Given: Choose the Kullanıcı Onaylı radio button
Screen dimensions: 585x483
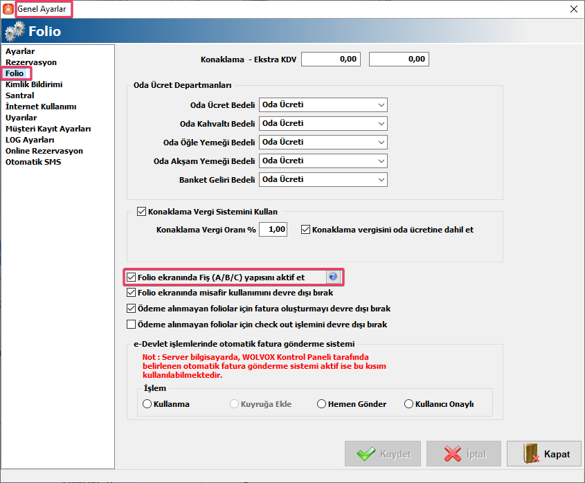Looking at the screenshot, I should click(x=408, y=404).
